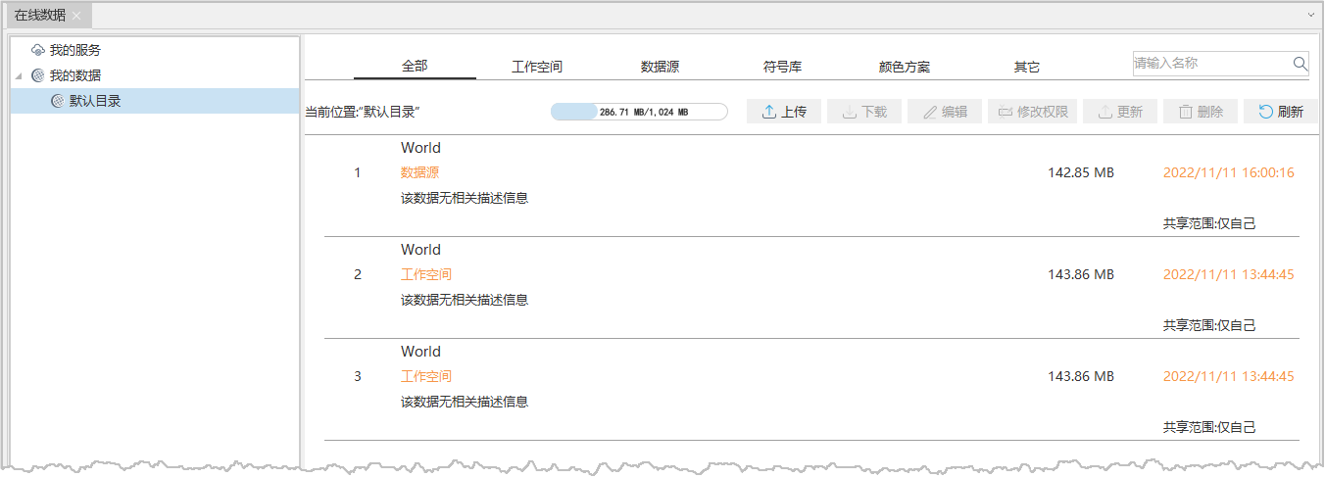The width and height of the screenshot is (1325, 478).
Task: Open the 符号库 tab
Action: [x=782, y=68]
